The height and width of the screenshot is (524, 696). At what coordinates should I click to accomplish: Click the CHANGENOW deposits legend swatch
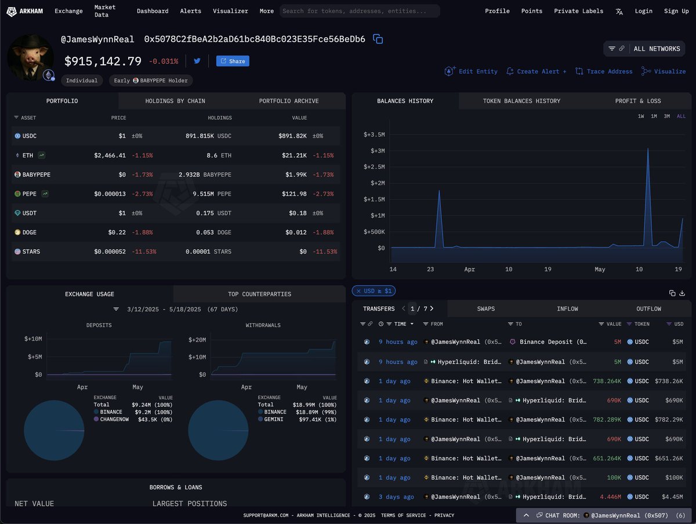click(x=97, y=419)
